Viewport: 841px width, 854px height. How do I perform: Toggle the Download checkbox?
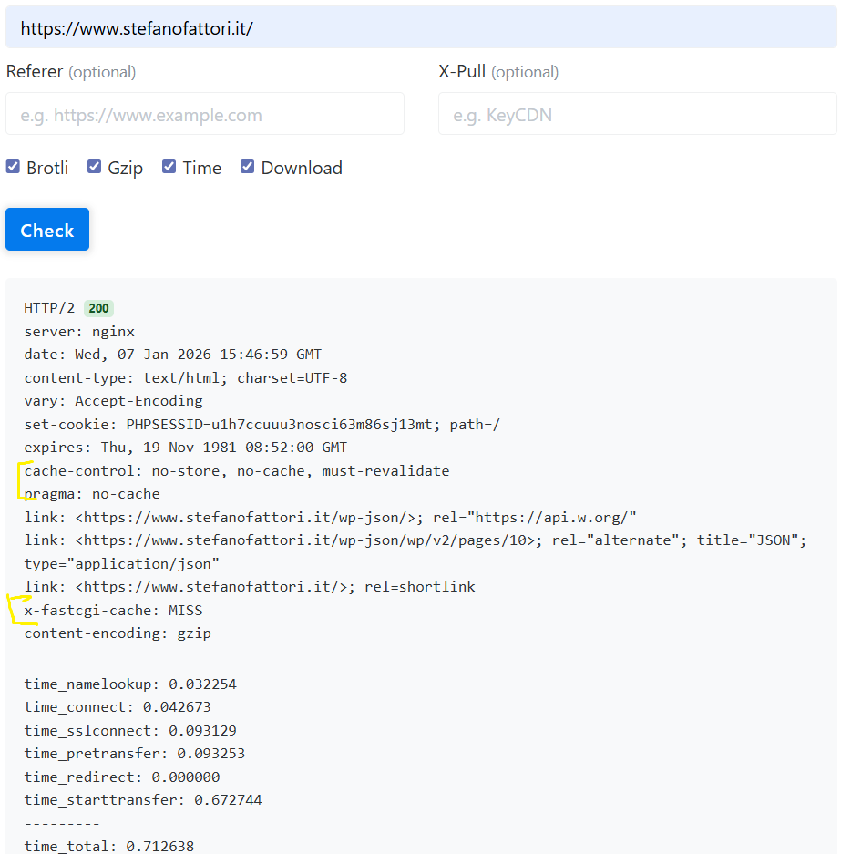(248, 167)
